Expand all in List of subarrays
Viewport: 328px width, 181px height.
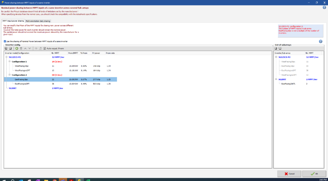click(x=276, y=48)
